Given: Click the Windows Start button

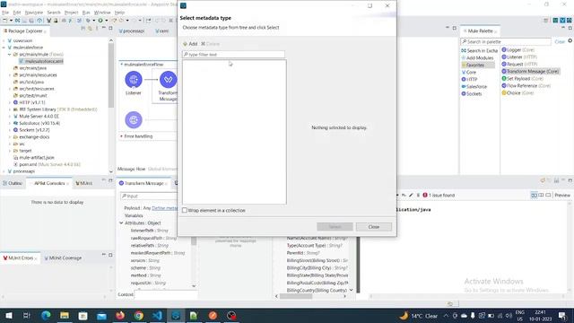Looking at the screenshot, I should 9,315.
